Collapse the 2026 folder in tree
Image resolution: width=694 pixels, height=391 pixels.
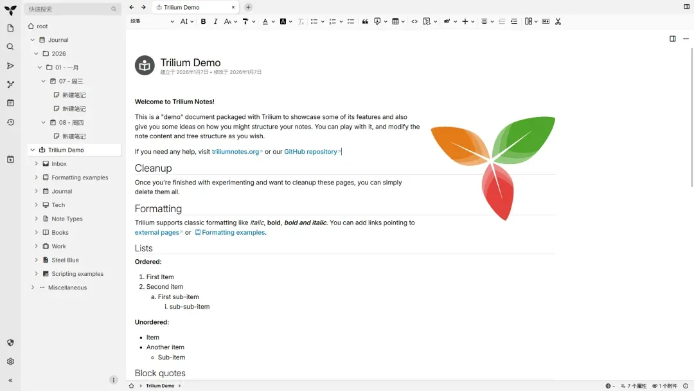tap(36, 53)
